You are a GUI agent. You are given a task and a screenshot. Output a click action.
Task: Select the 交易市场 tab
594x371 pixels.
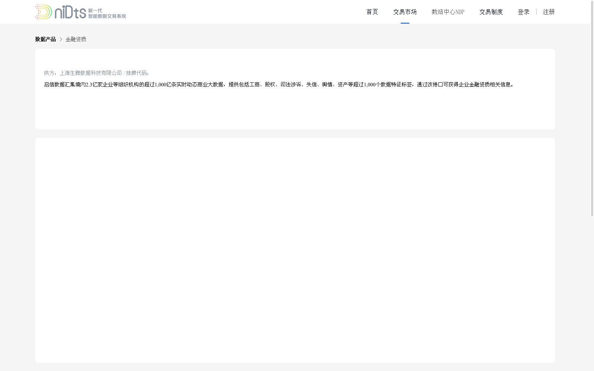[x=405, y=12]
